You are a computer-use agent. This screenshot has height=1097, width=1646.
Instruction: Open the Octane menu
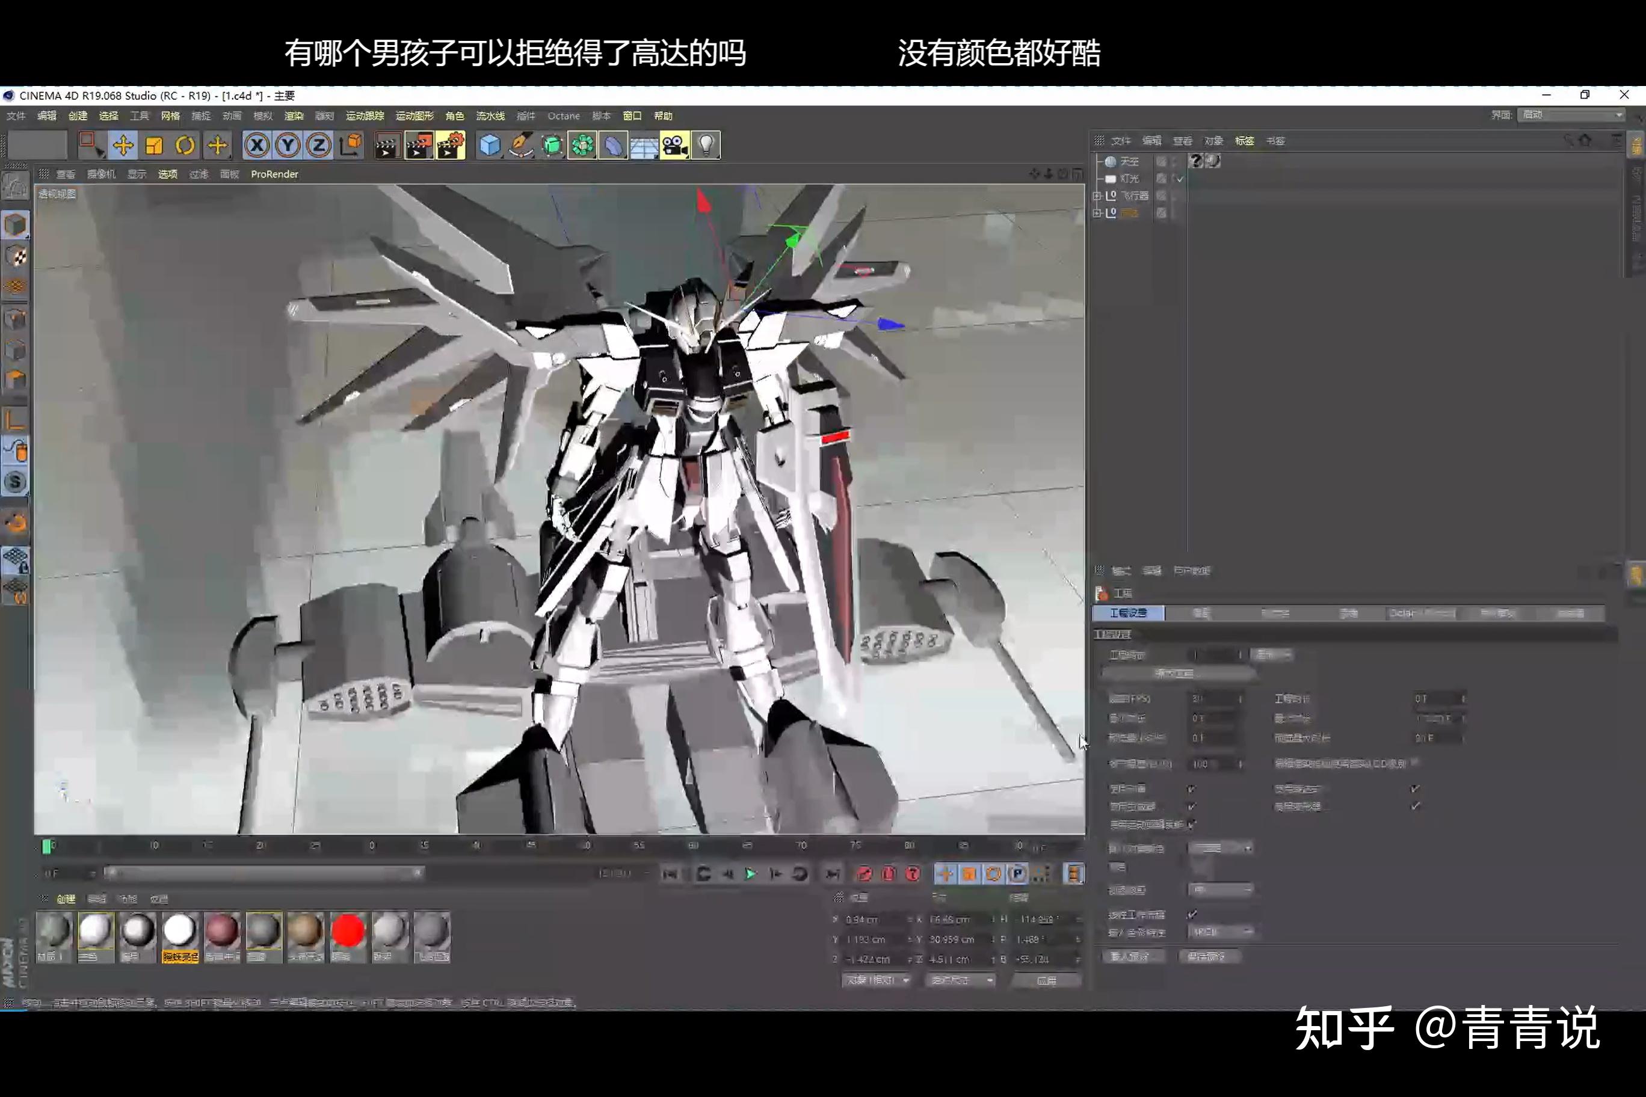coord(563,116)
